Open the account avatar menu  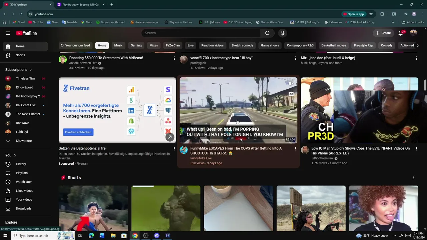(x=413, y=33)
